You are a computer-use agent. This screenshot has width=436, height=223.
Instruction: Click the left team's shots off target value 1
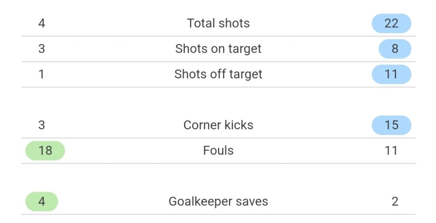41,74
